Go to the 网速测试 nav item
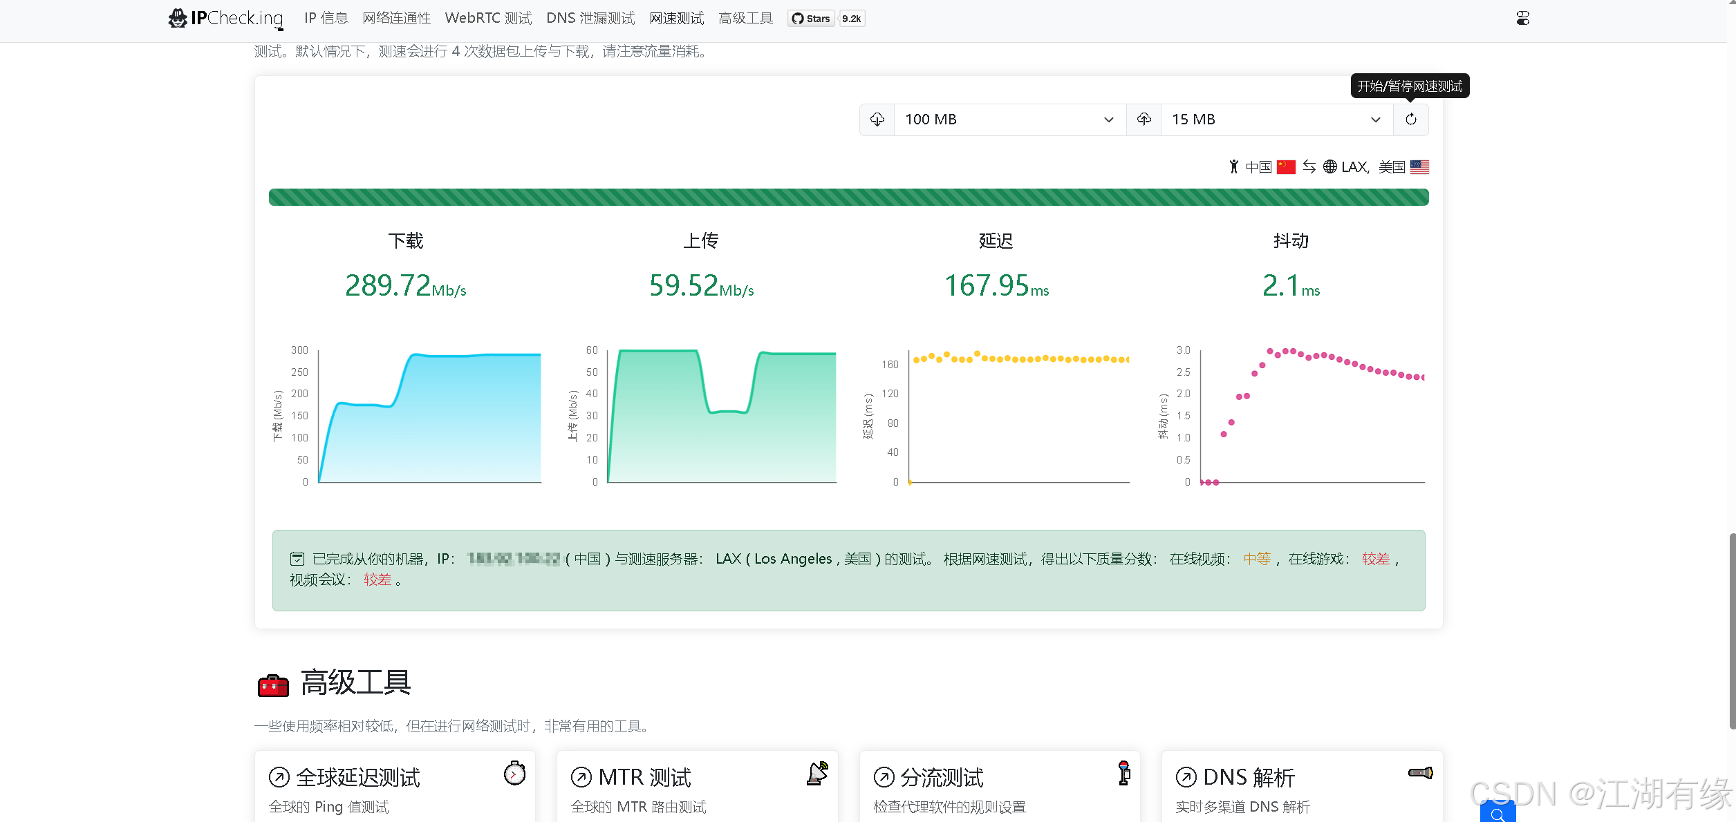Image resolution: width=1736 pixels, height=822 pixels. coord(676,19)
